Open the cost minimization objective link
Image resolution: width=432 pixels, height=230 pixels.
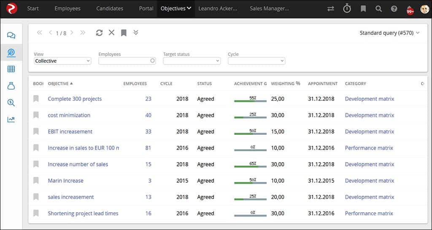pyautogui.click(x=69, y=115)
